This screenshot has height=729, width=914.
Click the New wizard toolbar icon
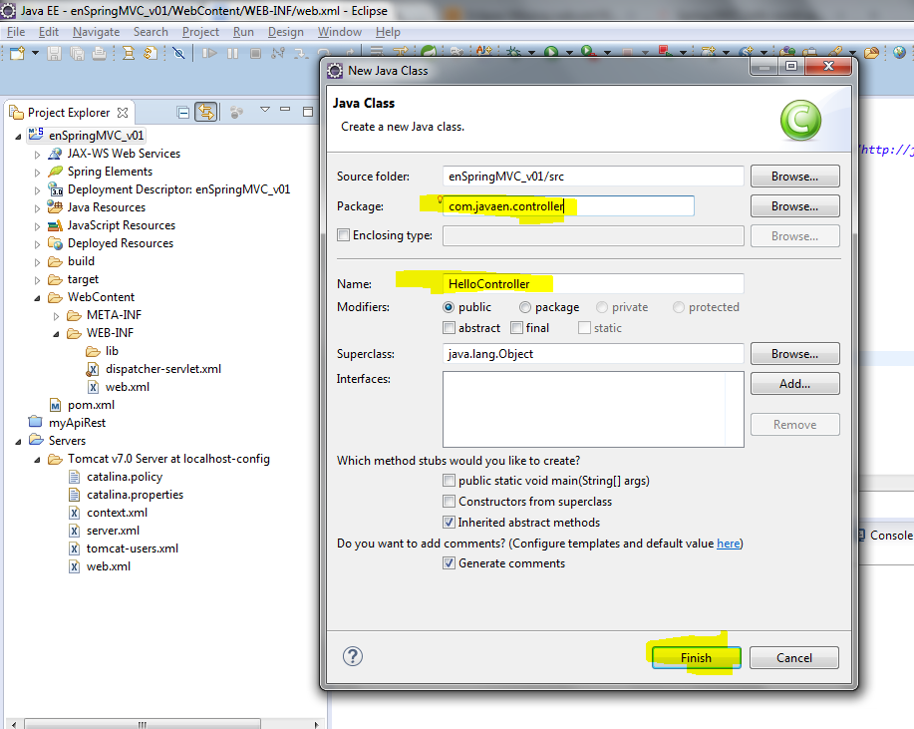17,53
